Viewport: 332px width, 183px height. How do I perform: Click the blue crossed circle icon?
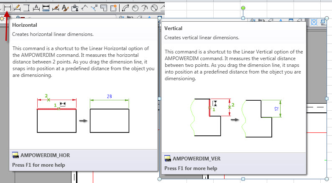pyautogui.click(x=314, y=22)
